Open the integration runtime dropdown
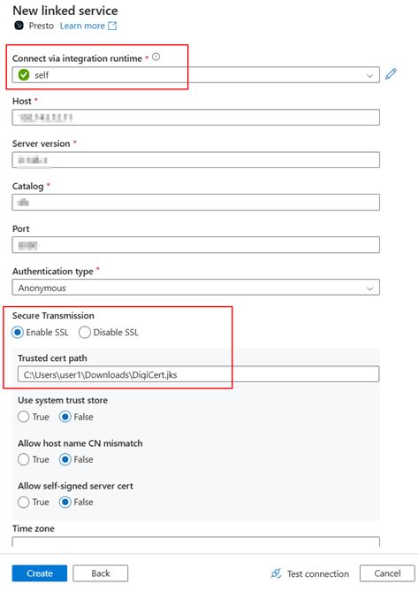The image size is (419, 592). 195,74
